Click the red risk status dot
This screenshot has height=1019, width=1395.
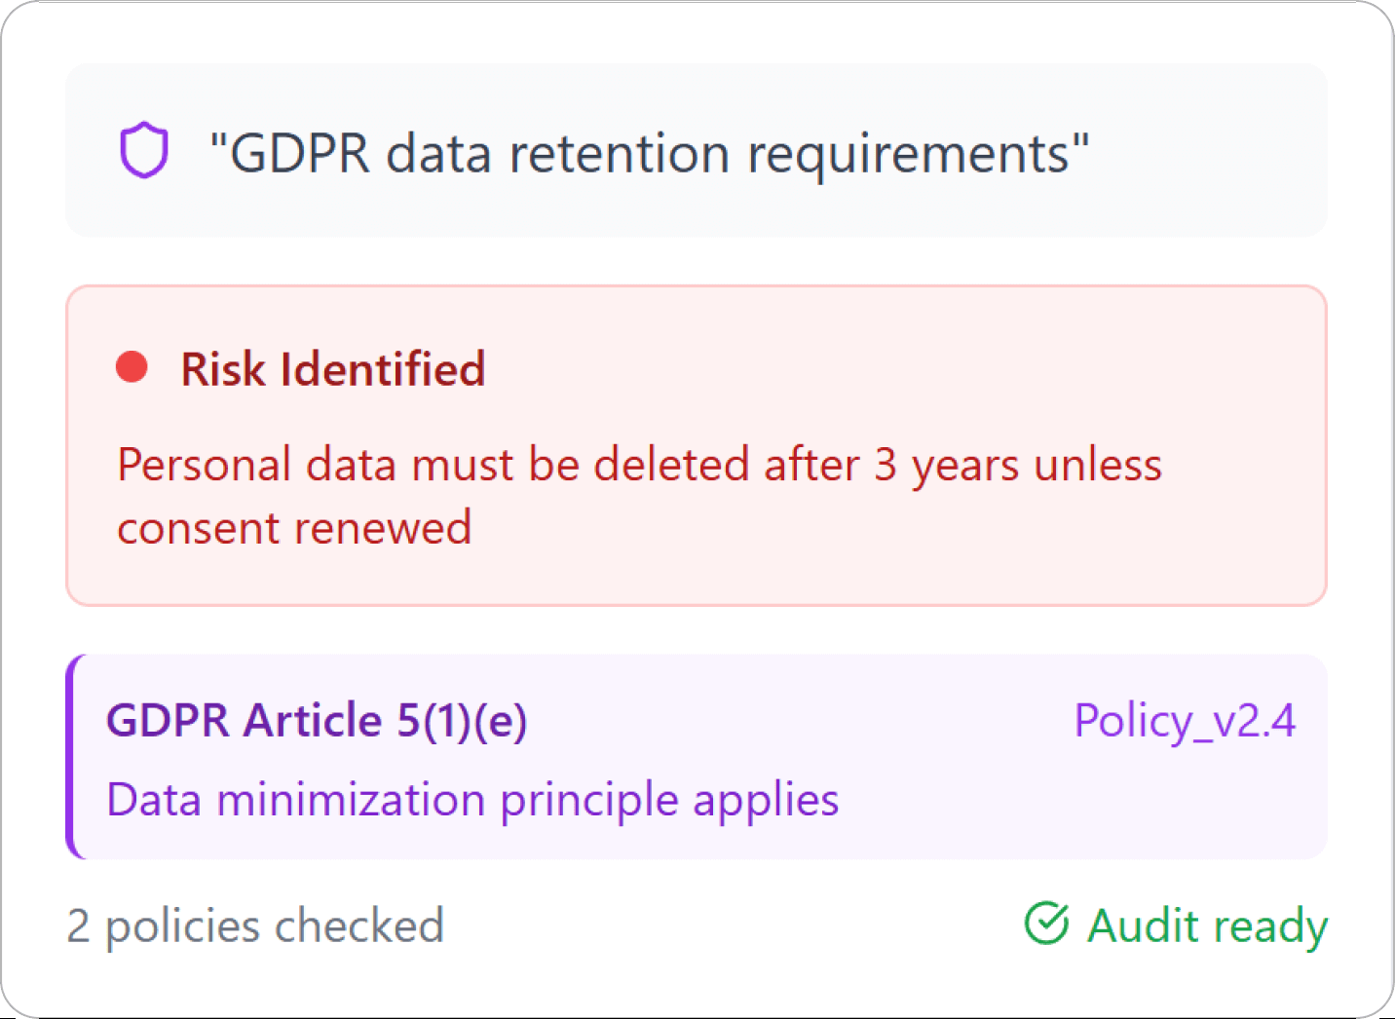pyautogui.click(x=132, y=368)
